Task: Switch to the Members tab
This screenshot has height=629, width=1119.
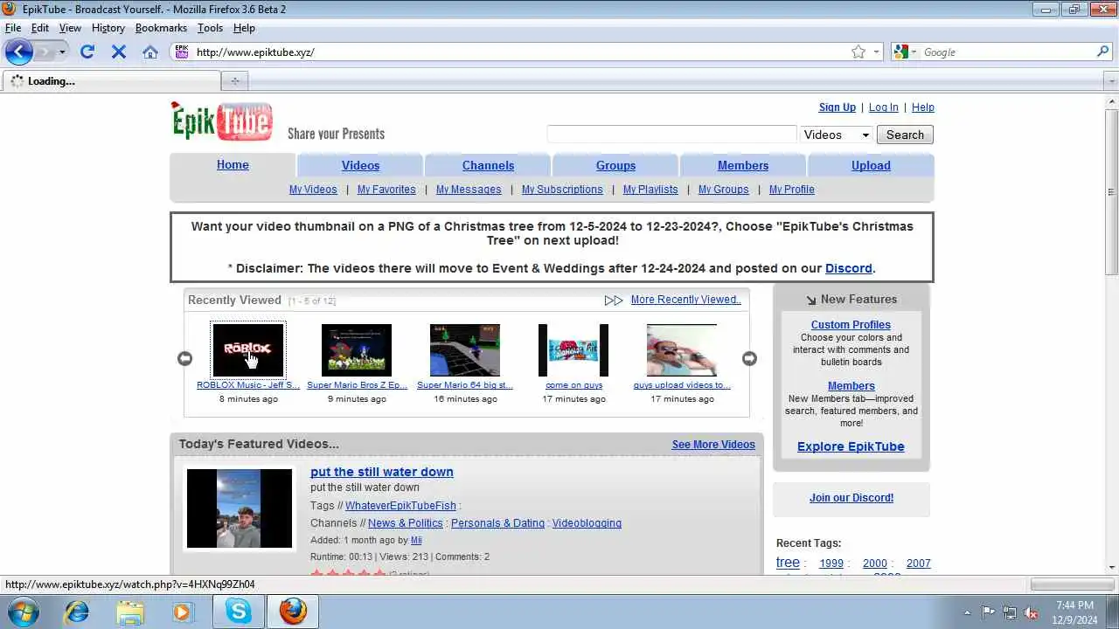Action: pos(743,165)
